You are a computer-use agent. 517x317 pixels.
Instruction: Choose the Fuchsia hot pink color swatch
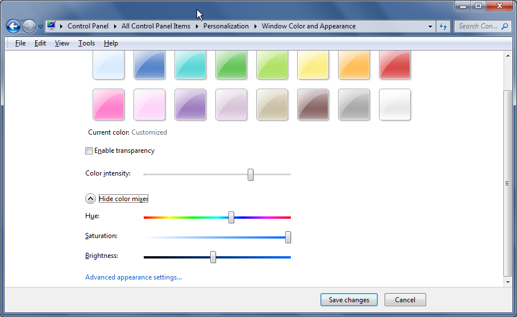(x=109, y=104)
